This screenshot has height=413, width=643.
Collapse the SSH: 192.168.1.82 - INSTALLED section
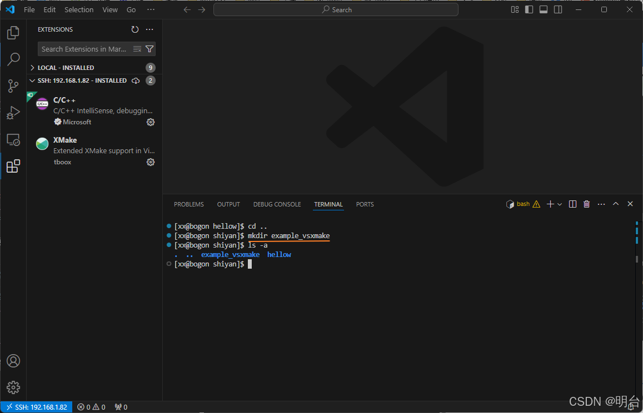point(94,80)
